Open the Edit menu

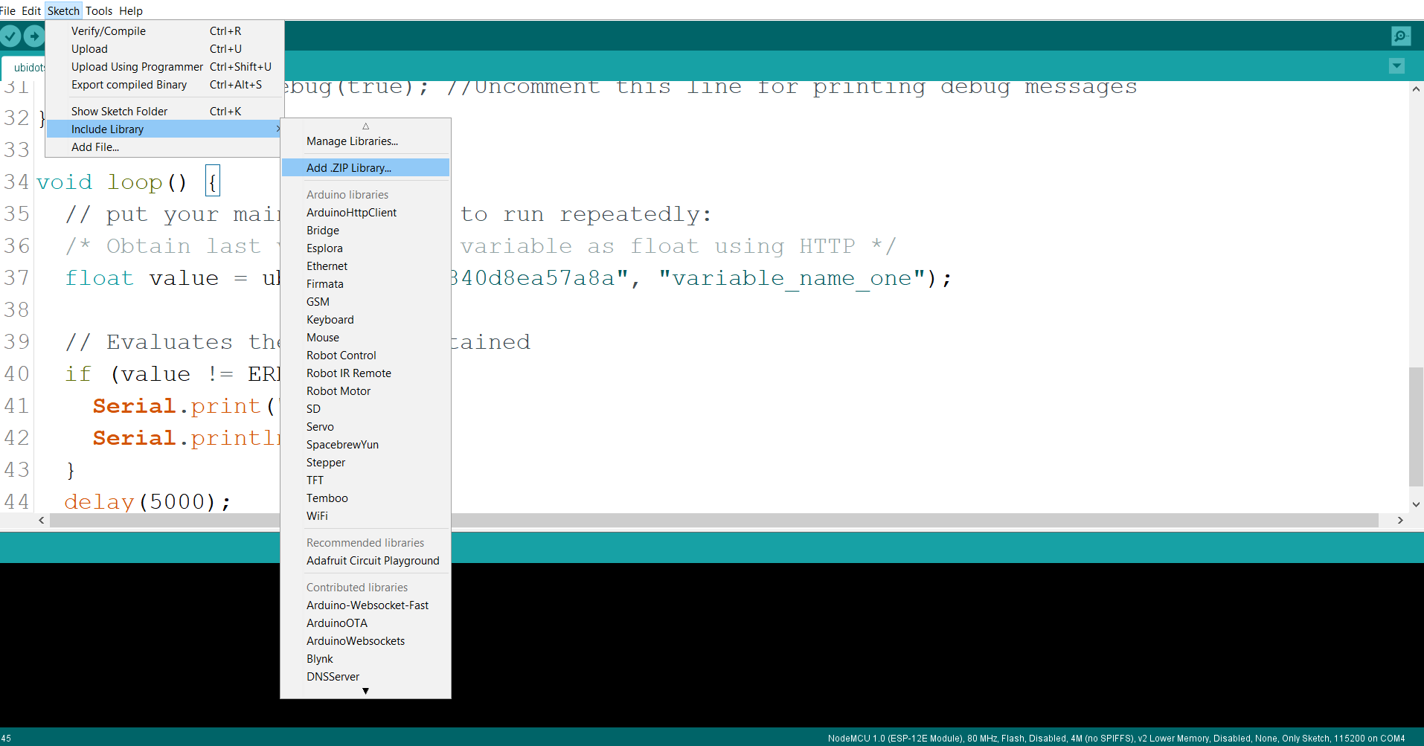click(x=31, y=10)
